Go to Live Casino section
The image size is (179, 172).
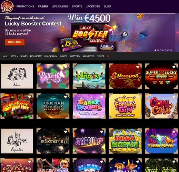click(x=60, y=6)
